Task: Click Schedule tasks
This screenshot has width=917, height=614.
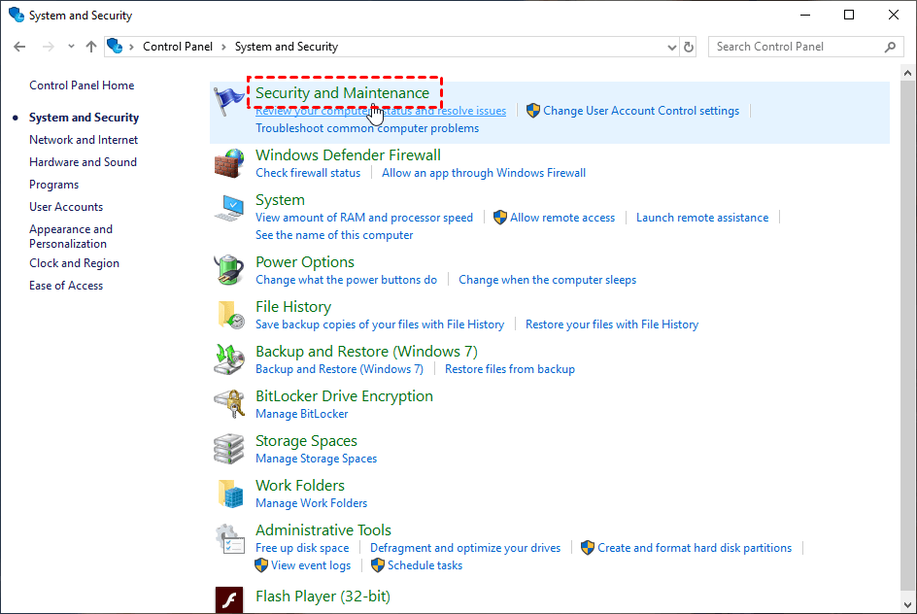Action: (x=425, y=565)
